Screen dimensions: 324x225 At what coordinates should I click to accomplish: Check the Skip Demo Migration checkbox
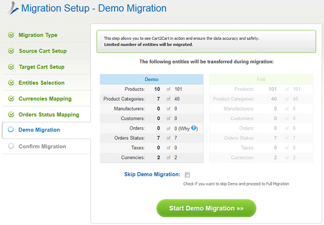[x=187, y=175]
